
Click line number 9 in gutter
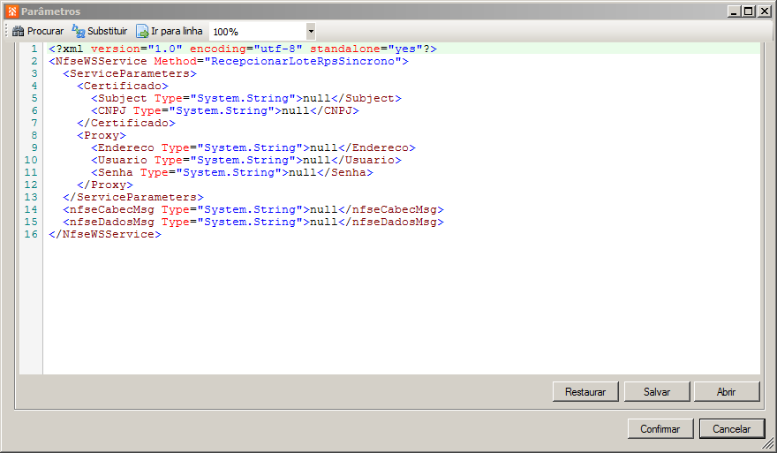pyautogui.click(x=34, y=147)
